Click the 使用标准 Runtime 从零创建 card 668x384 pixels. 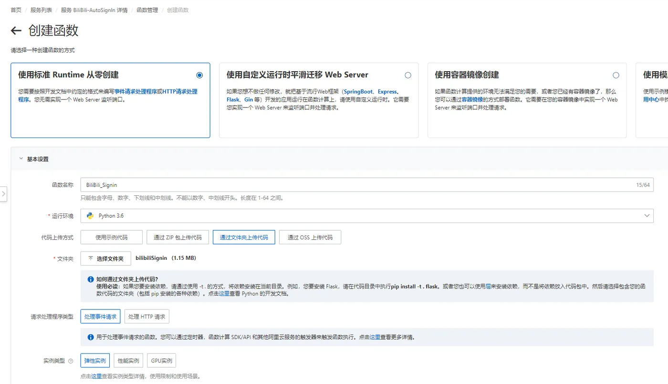point(110,100)
